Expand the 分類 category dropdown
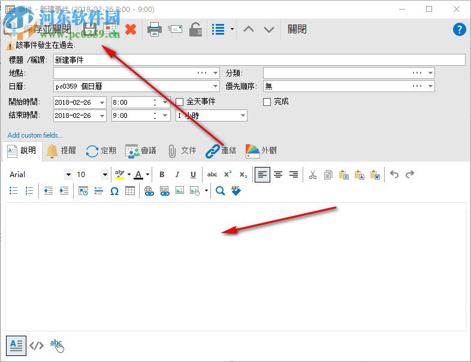 (430, 73)
